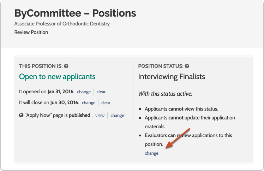Click Applicants cannot view this status line

tap(181, 109)
